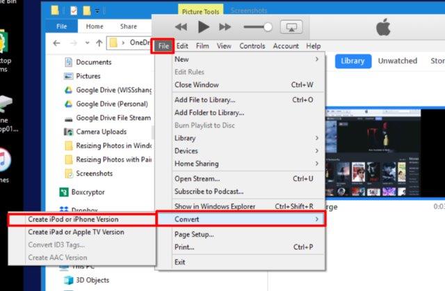Click the Properties quick access icon
Image resolution: width=445 pixels, height=291 pixels.
[73, 11]
